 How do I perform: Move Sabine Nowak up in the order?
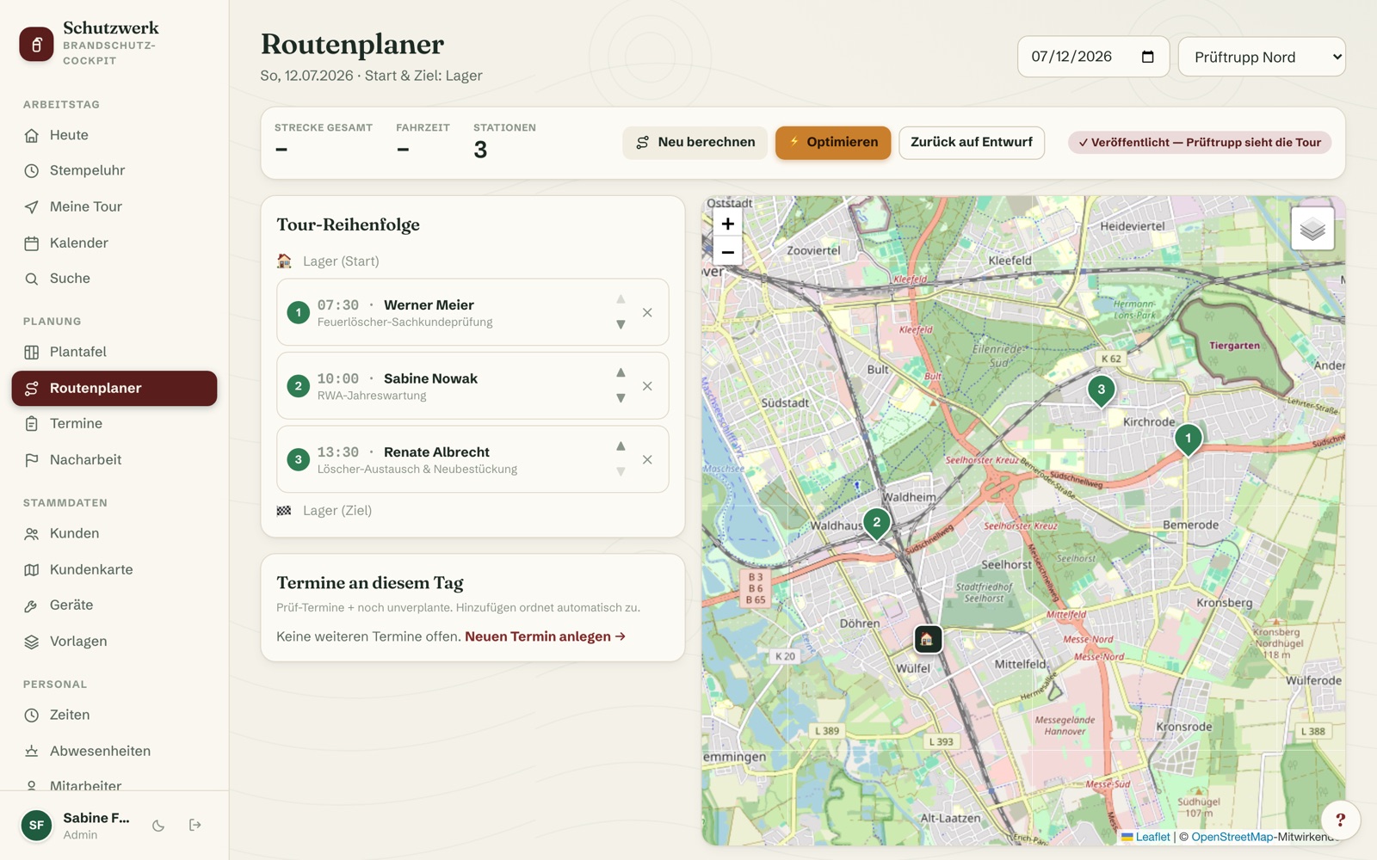click(x=621, y=372)
